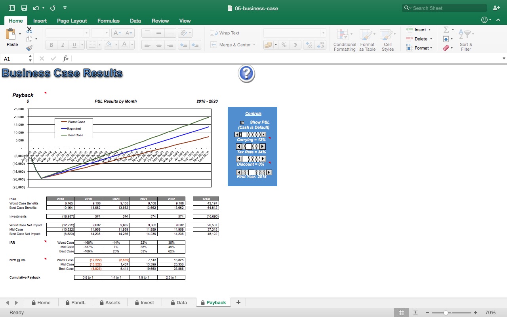Switch to Page Layout view icon
This screenshot has height=317, width=507.
point(415,312)
